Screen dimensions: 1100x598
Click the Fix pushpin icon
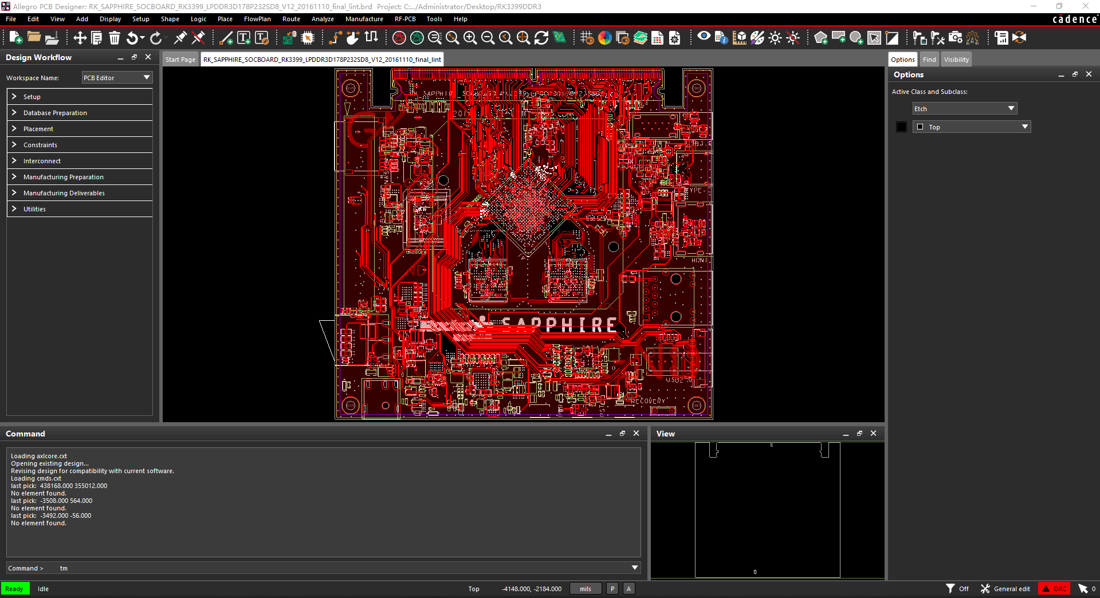pos(180,38)
